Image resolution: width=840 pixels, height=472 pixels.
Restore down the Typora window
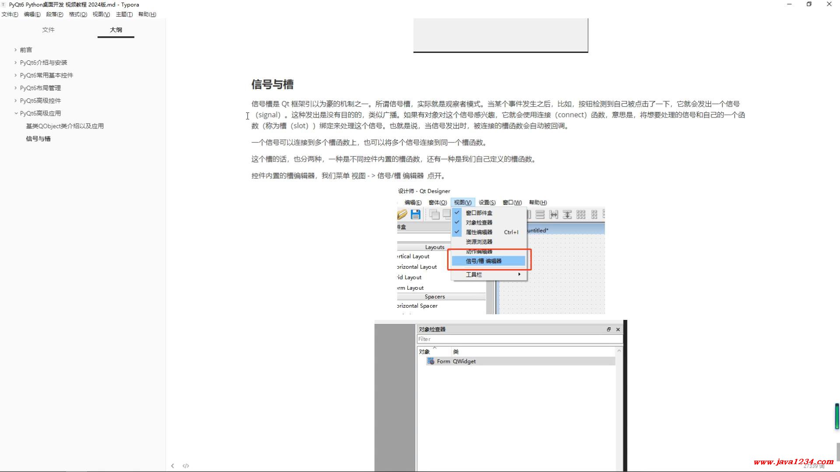pos(809,4)
